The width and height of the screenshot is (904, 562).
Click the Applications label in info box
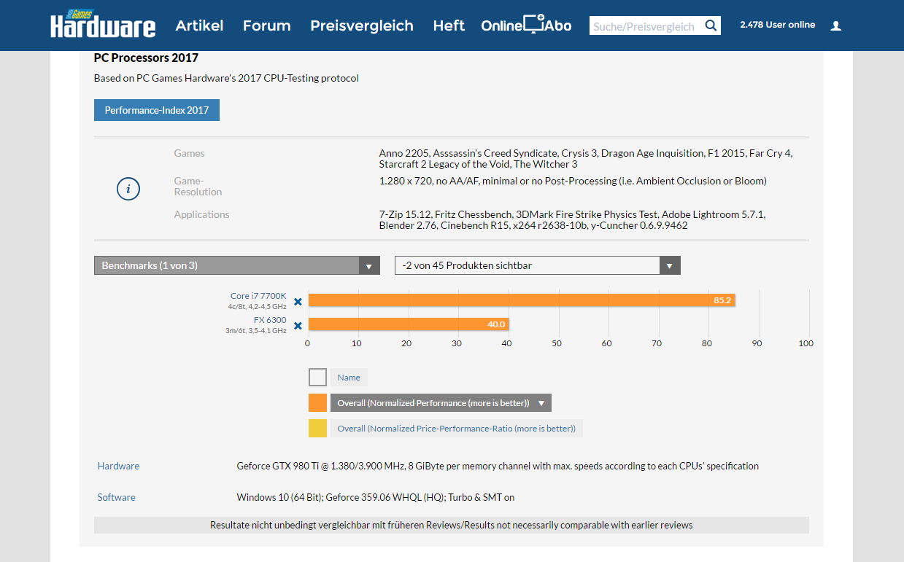pos(201,214)
